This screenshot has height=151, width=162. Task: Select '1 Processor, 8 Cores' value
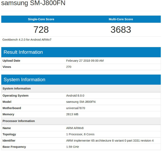(x=80, y=134)
